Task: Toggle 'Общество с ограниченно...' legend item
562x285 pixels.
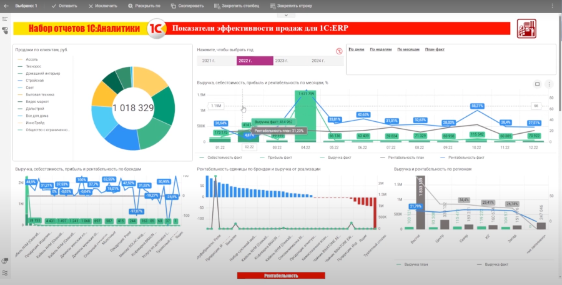Action: click(44, 130)
